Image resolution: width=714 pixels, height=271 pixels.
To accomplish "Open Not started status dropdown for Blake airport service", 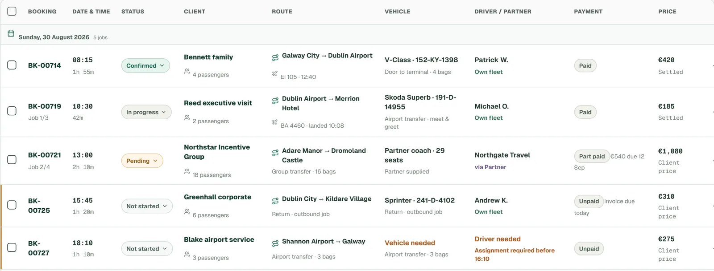I will [147, 249].
